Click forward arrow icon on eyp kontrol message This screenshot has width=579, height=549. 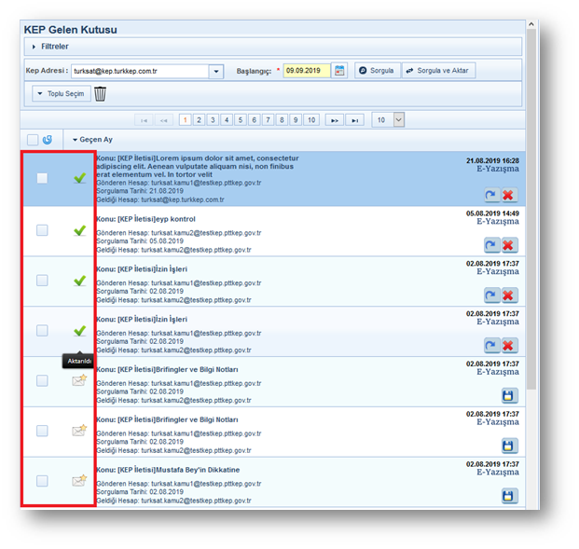[x=490, y=244]
